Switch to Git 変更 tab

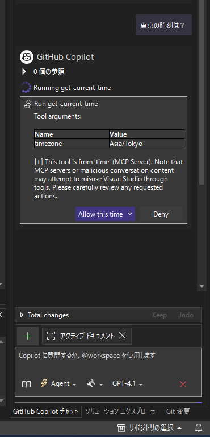tap(178, 411)
